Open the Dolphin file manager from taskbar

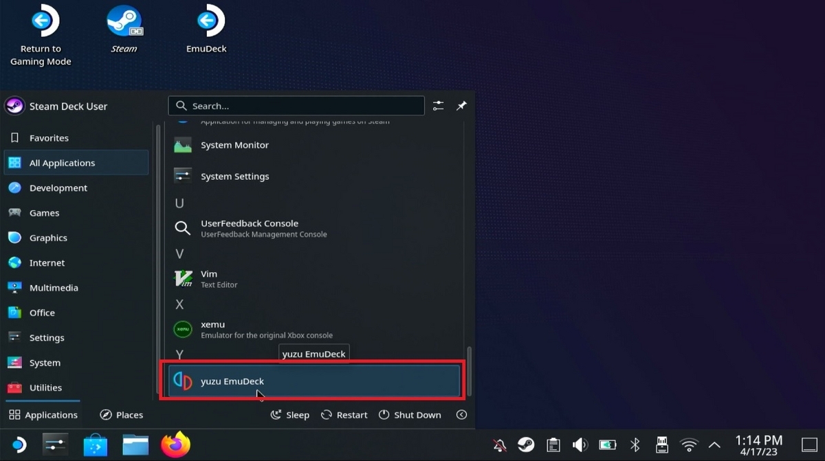pyautogui.click(x=136, y=445)
